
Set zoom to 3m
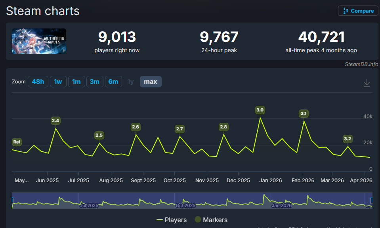[95, 82]
